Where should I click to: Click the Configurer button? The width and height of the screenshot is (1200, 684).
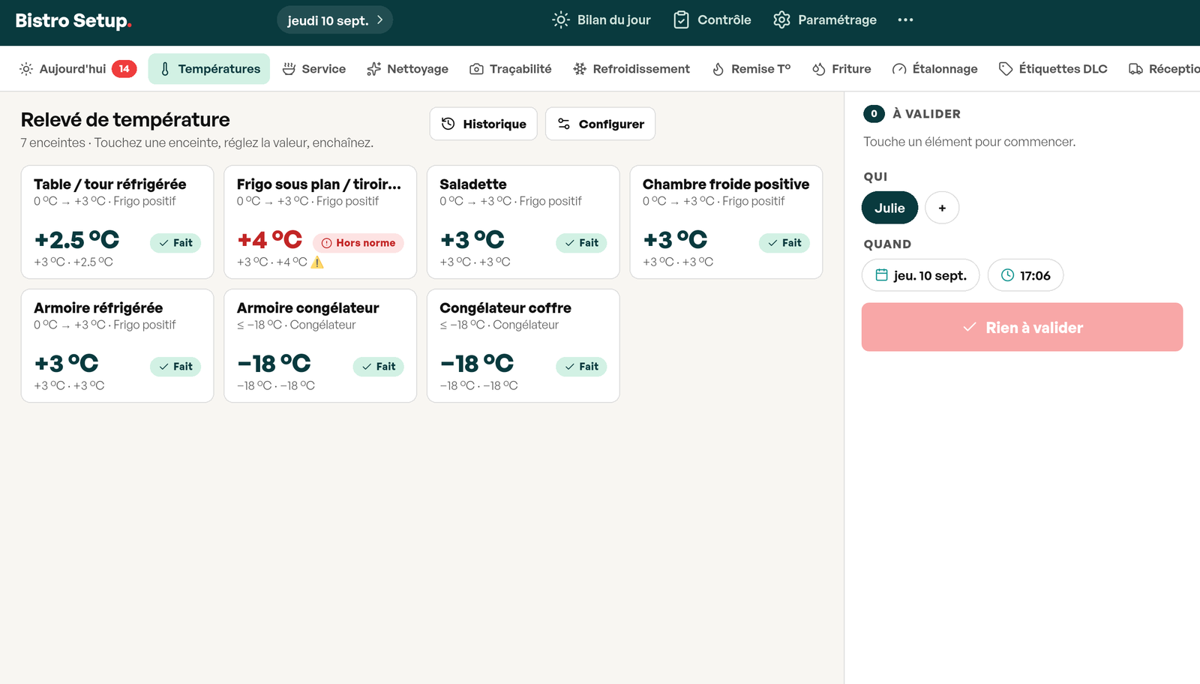(x=600, y=124)
